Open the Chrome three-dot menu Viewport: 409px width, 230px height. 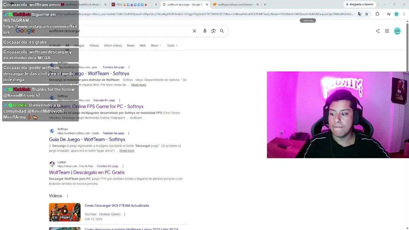click(x=404, y=14)
